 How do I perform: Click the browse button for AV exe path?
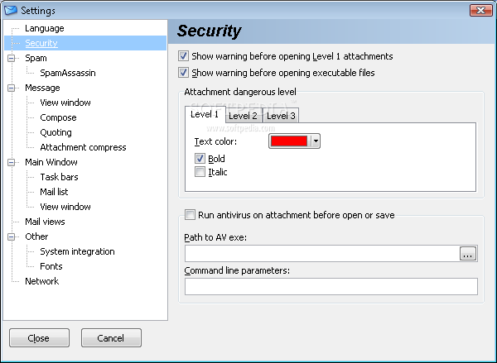(468, 254)
